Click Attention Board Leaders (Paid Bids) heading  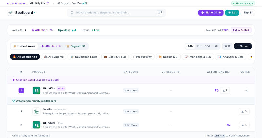click(x=36, y=80)
